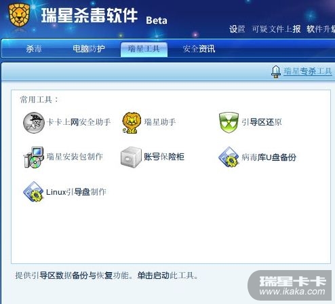Screen dimensions: 335x304
Task: Switch to the 电脑防护 tab
Action: click(89, 49)
